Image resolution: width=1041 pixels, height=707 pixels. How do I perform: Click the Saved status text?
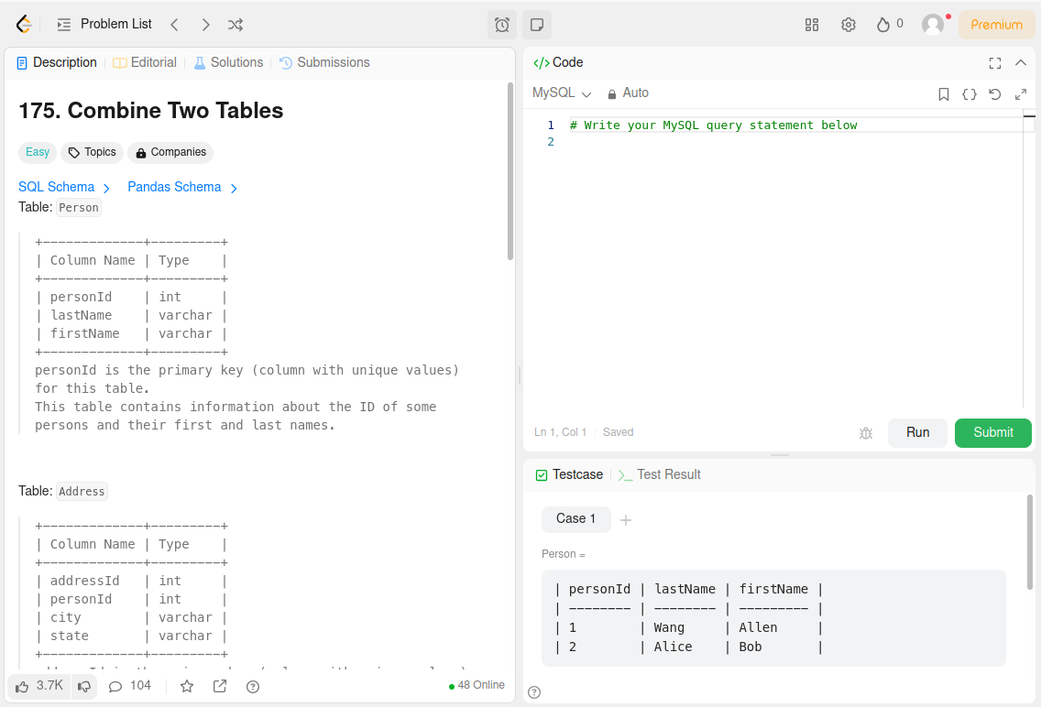coord(618,432)
